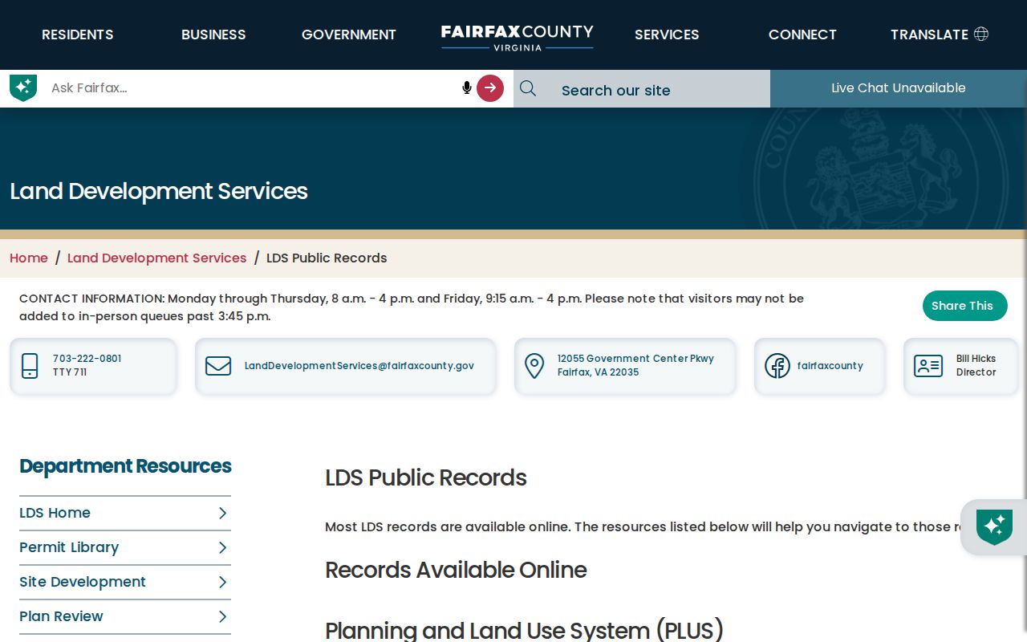The height and width of the screenshot is (642, 1027).
Task: Click the envelope email icon
Action: point(218,366)
